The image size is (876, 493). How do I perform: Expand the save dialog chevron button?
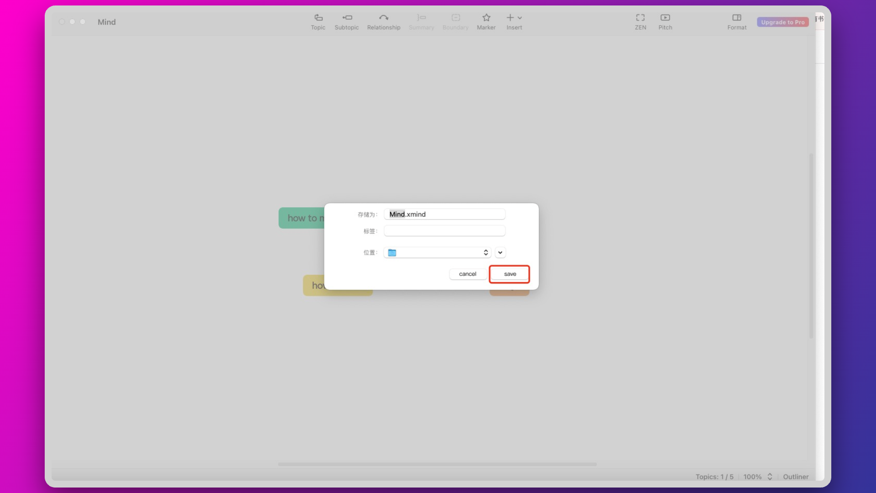pos(500,252)
